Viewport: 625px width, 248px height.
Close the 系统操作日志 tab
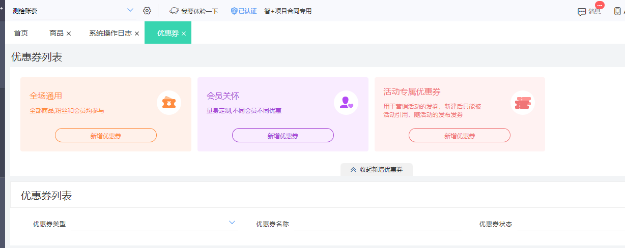coord(137,34)
